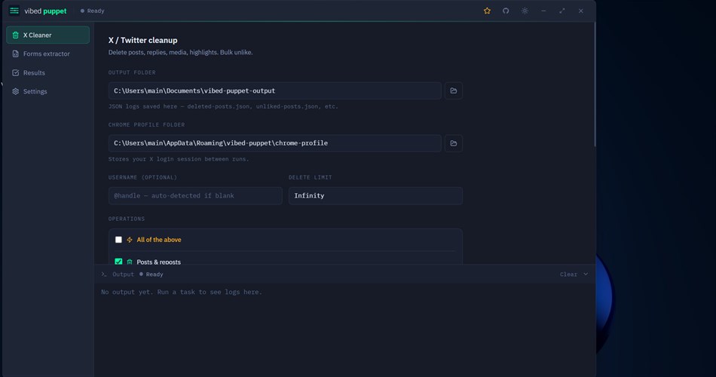Viewport: 716px width, 377px height.
Task: Clear the output log
Action: [568, 274]
